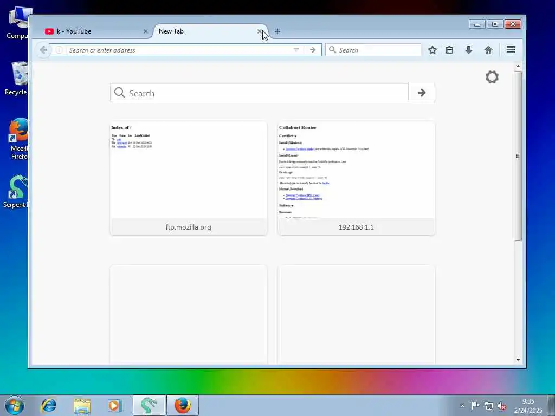Click the ftp.mozilla.org label
Screen dimensions: 555x416
pyautogui.click(x=189, y=227)
